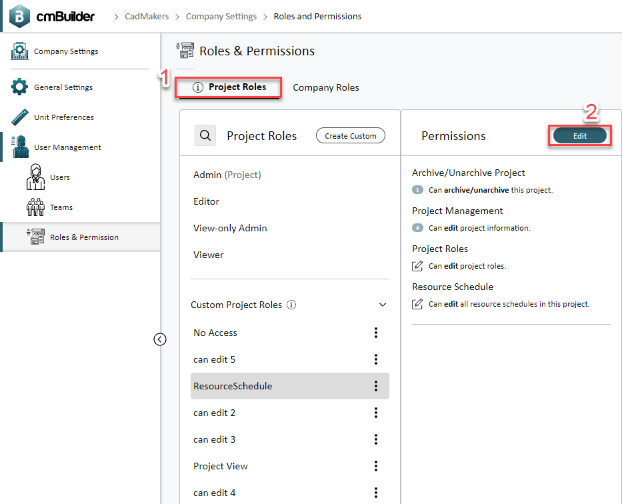Click the Create Custom button

tap(351, 135)
